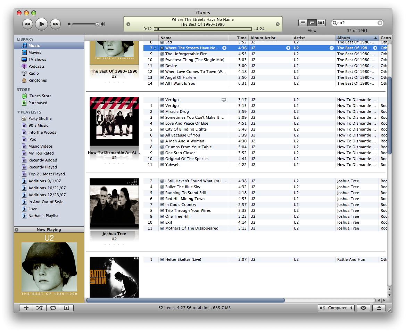Viewport: 406px width, 332px height.
Task: Click left arrow in the now-playing display
Action: click(128, 24)
